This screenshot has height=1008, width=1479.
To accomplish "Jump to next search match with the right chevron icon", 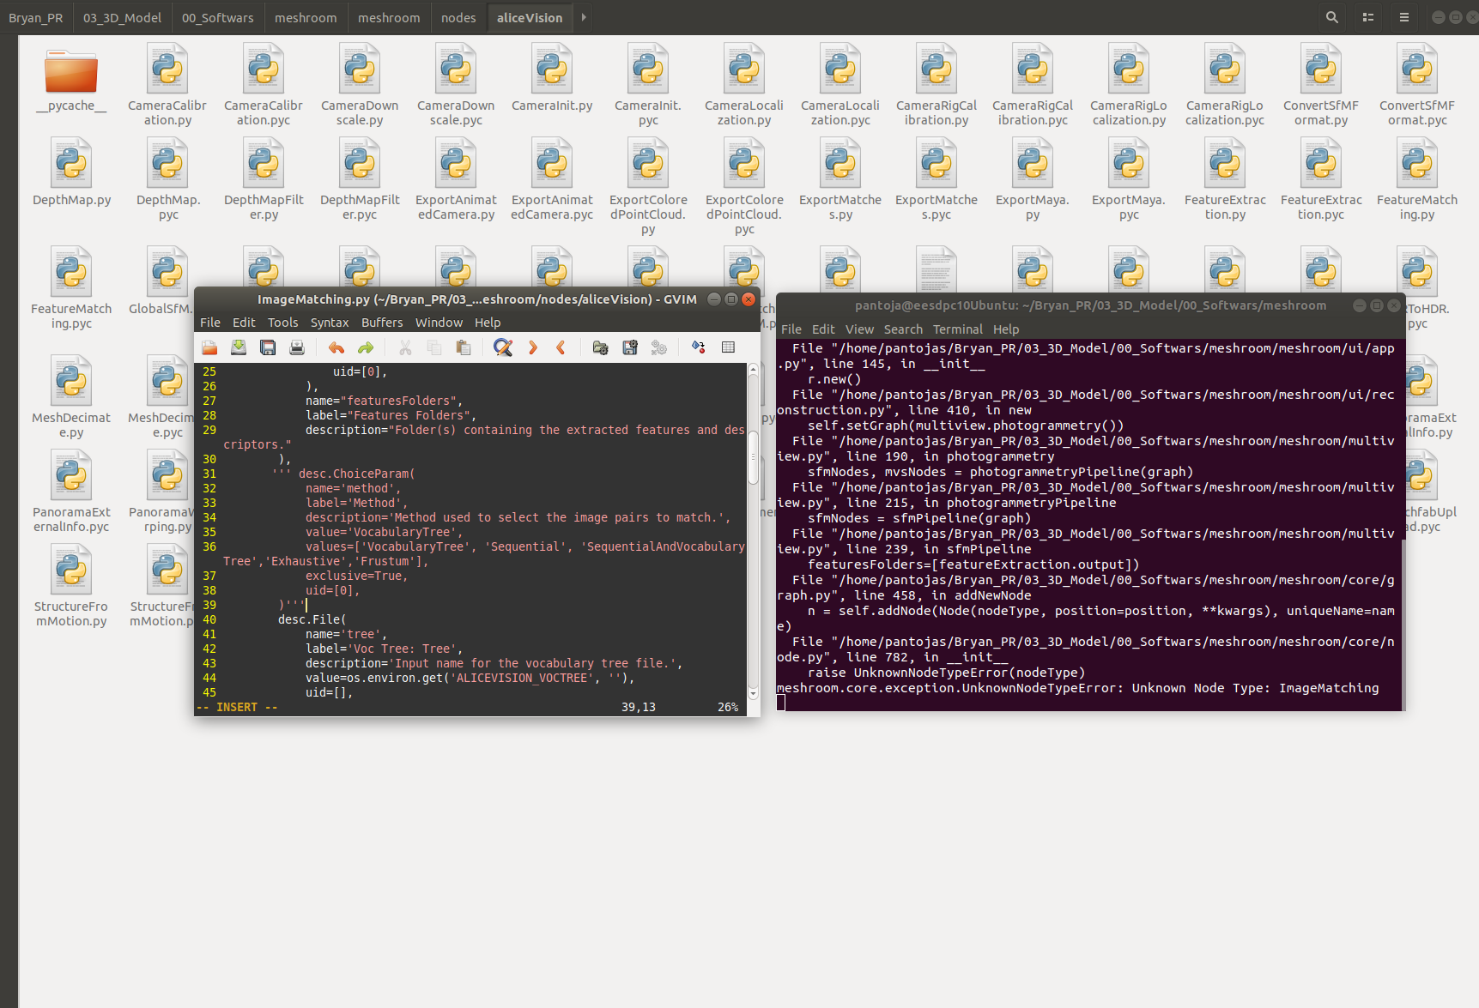I will click(x=533, y=347).
